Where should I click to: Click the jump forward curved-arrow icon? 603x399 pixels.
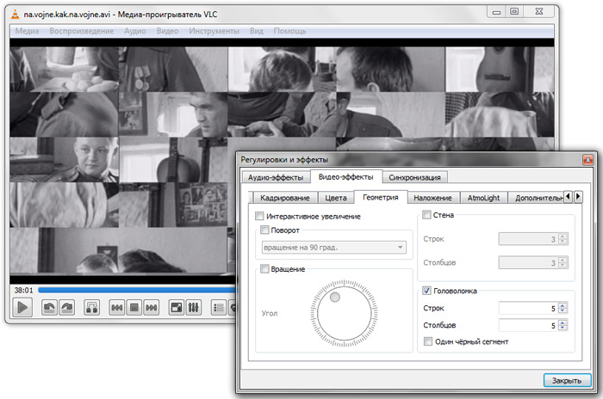coord(67,307)
